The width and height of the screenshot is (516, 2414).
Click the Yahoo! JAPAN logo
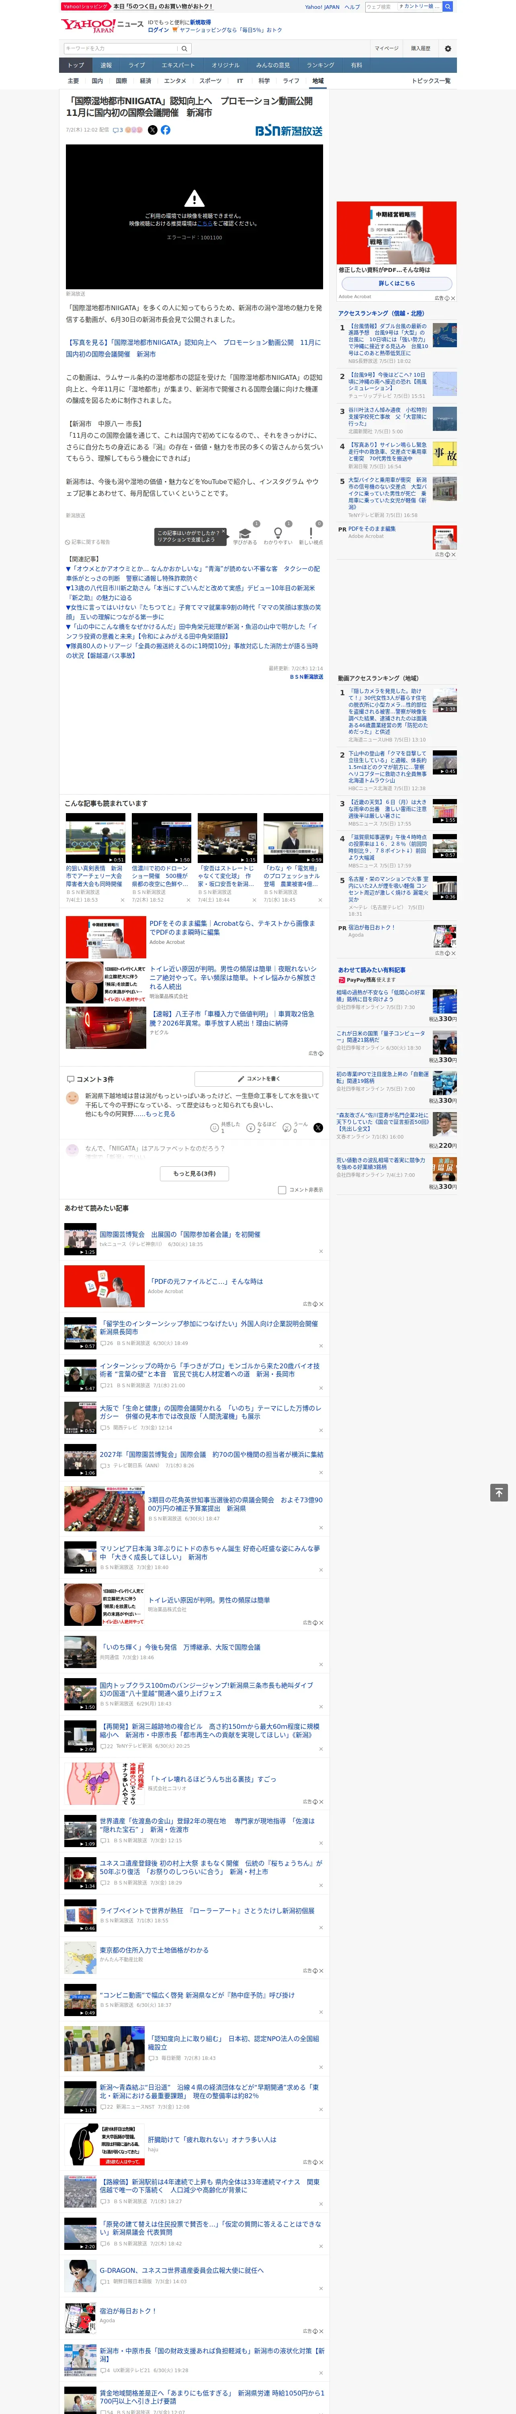(x=88, y=26)
